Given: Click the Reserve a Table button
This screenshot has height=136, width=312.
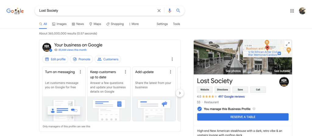Looking at the screenshot, I should (x=243, y=117).
